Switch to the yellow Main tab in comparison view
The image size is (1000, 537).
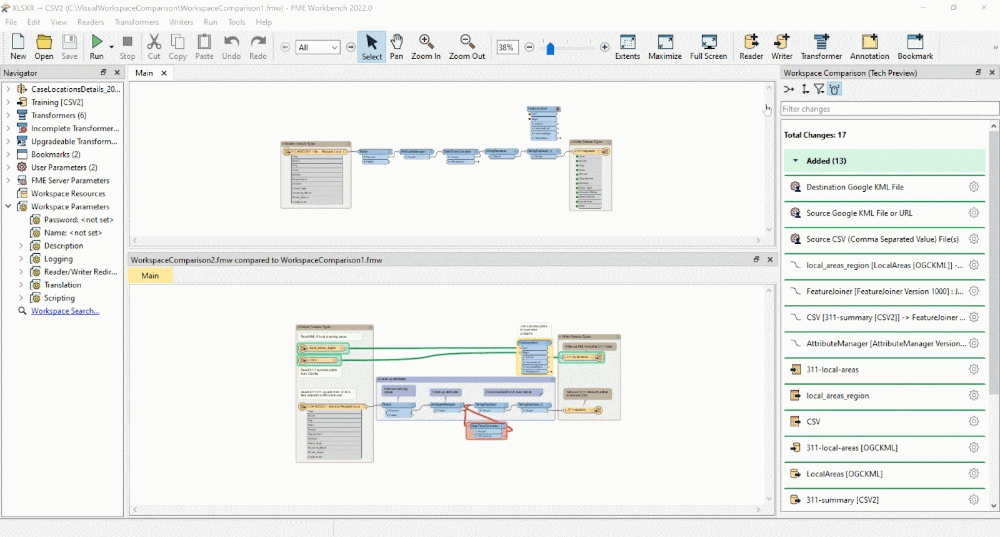[x=150, y=276]
